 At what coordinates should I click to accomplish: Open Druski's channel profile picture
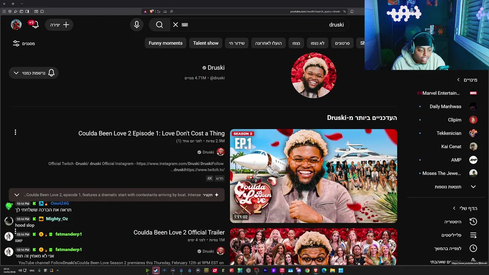tap(314, 75)
